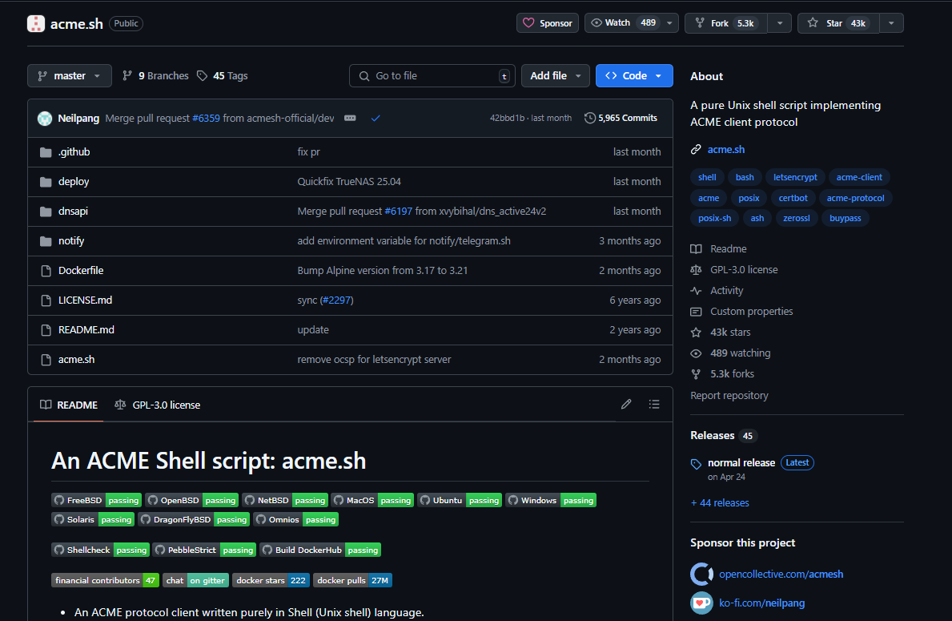Open pull request #6197 link
952x621 pixels.
click(x=398, y=212)
